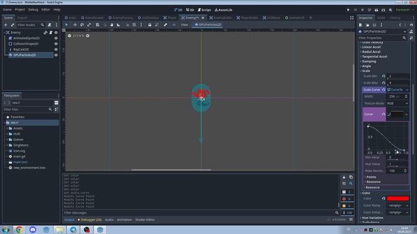Image resolution: width=417 pixels, height=234 pixels.
Task: Toggle distraction-free mode expand icon
Action: (352, 18)
